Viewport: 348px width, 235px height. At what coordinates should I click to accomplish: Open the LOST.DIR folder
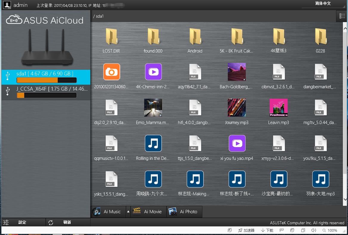coord(111,37)
